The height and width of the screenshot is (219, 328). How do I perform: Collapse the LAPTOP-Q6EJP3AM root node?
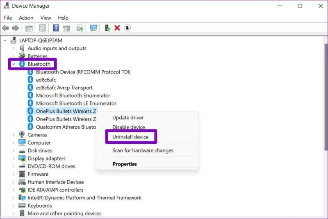click(5, 40)
